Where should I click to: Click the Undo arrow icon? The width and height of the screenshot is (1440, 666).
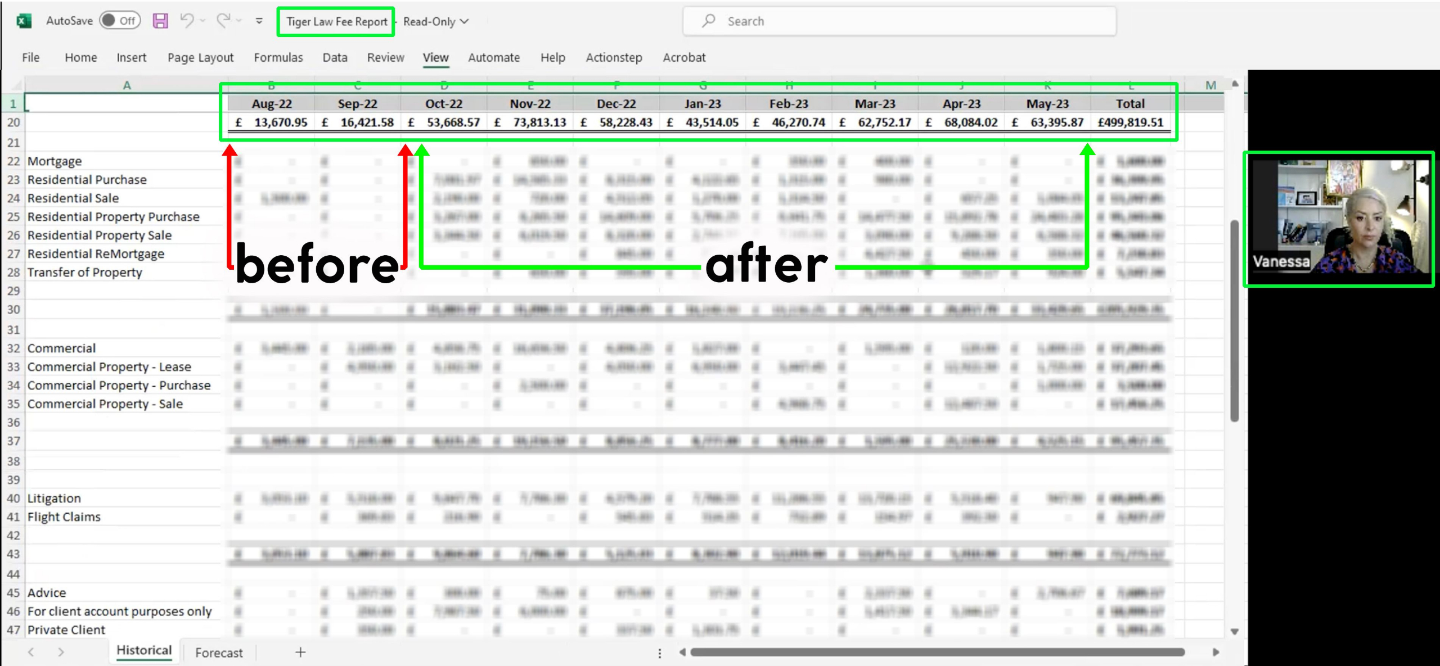[x=187, y=21]
